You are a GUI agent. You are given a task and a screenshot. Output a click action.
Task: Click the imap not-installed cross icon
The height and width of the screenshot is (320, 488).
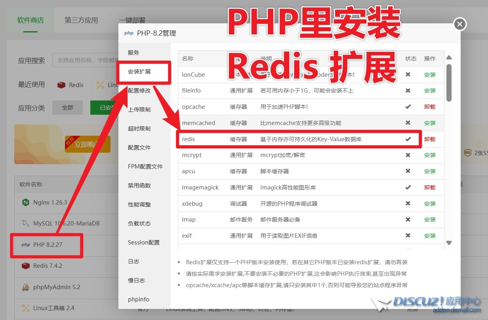pyautogui.click(x=408, y=220)
